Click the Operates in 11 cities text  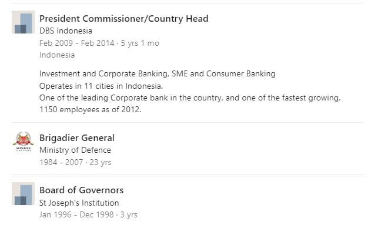click(101, 86)
